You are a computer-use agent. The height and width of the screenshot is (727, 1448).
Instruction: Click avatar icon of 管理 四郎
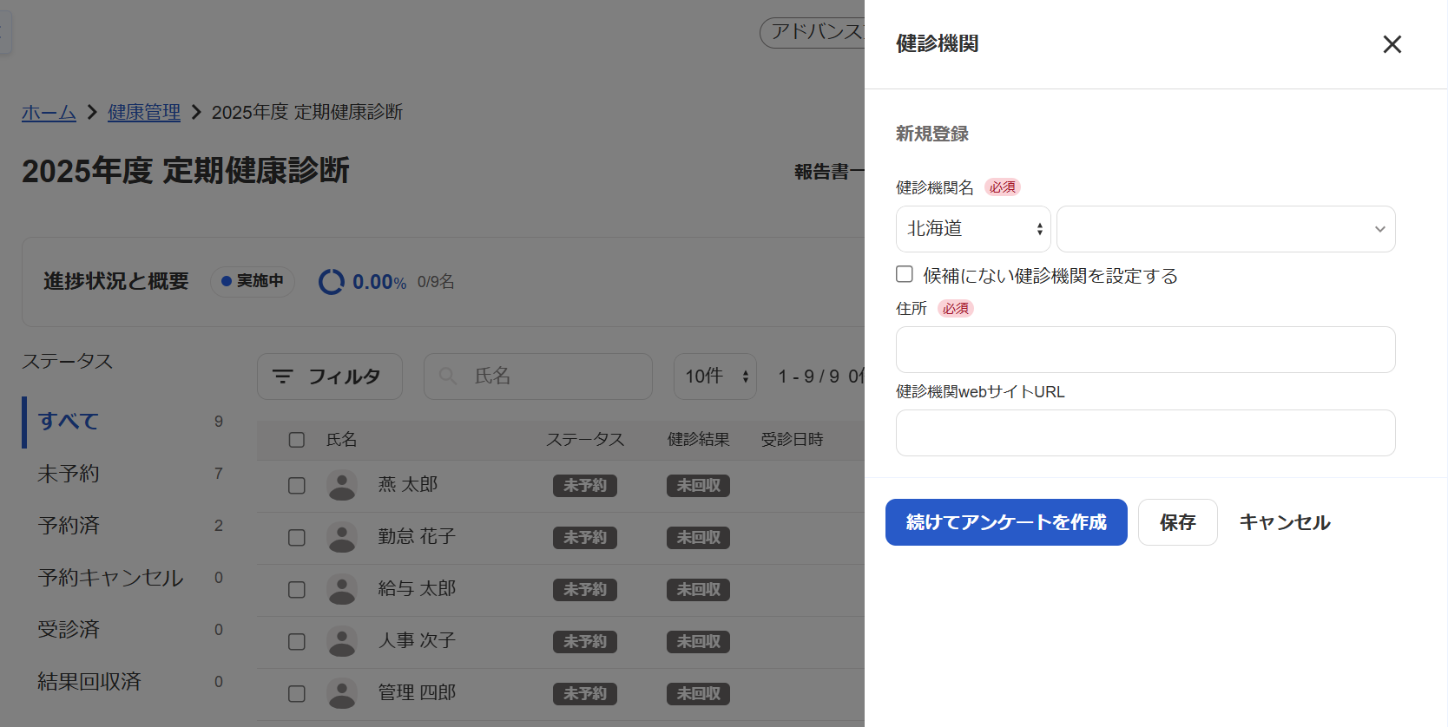coord(342,694)
